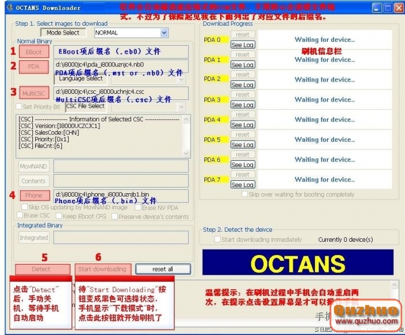The width and height of the screenshot is (405, 335).
Task: Minimize the OCTANS Downloader window
Action: tap(377, 8)
